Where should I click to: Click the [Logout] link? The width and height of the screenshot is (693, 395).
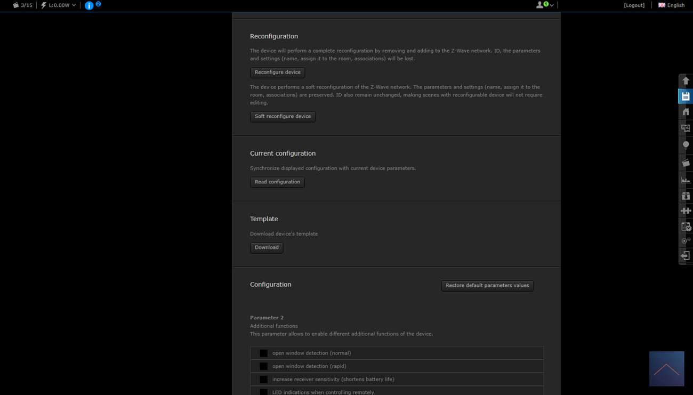634,5
